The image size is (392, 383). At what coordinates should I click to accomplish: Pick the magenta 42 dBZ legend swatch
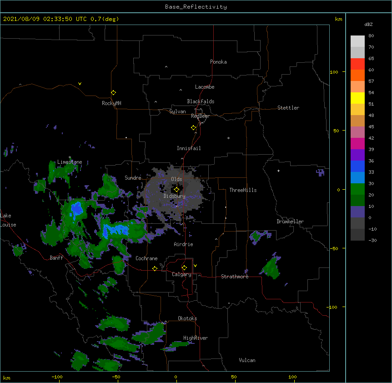coord(357,143)
